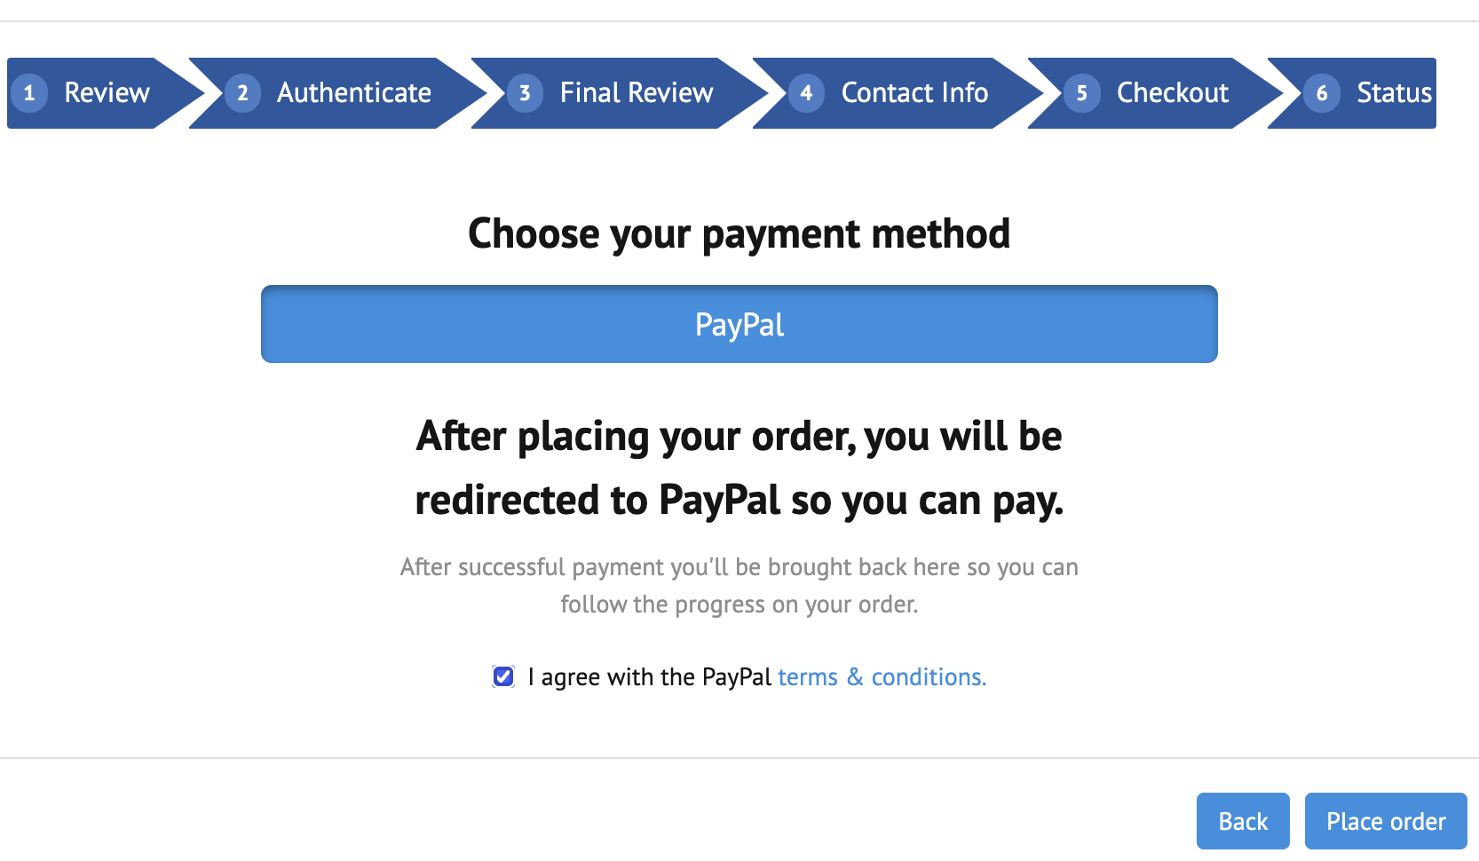
Task: Click the gray successful payment description text
Action: coord(739,586)
